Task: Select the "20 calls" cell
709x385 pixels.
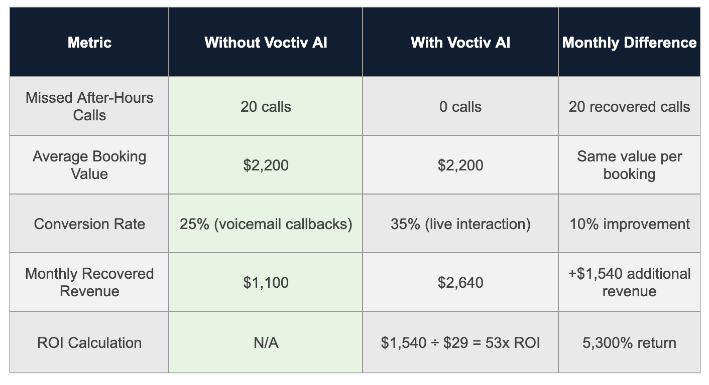Action: point(266,107)
